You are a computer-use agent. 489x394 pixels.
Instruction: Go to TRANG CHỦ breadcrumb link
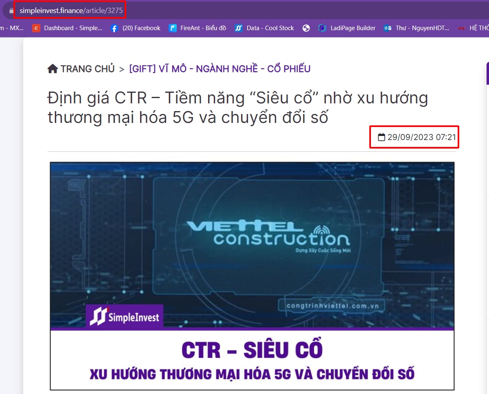tap(88, 69)
